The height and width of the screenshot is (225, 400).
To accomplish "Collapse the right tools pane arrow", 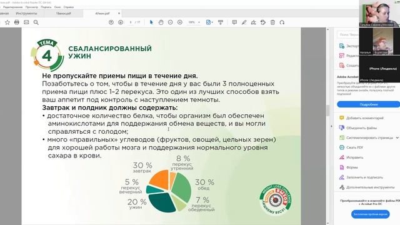I will click(x=331, y=126).
